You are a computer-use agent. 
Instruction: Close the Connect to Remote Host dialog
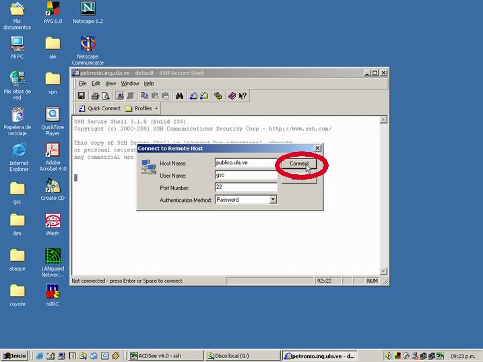click(x=317, y=148)
